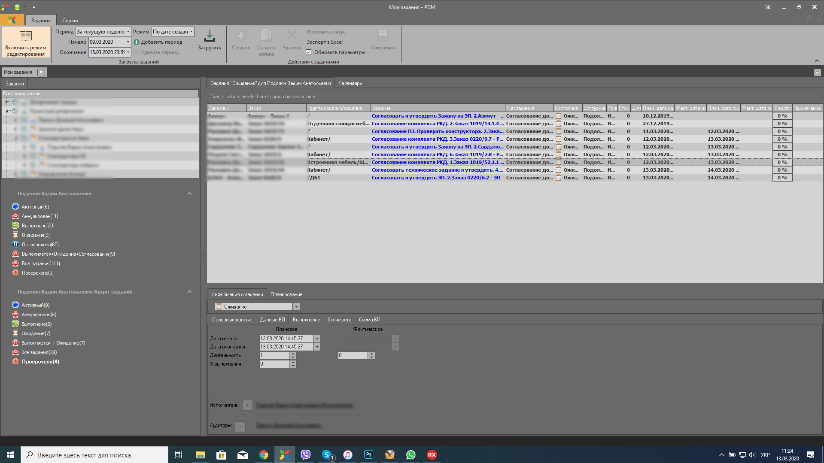Toggle the Обновить параметры checkbox
Viewport: 824px width, 463px height.
coord(309,52)
